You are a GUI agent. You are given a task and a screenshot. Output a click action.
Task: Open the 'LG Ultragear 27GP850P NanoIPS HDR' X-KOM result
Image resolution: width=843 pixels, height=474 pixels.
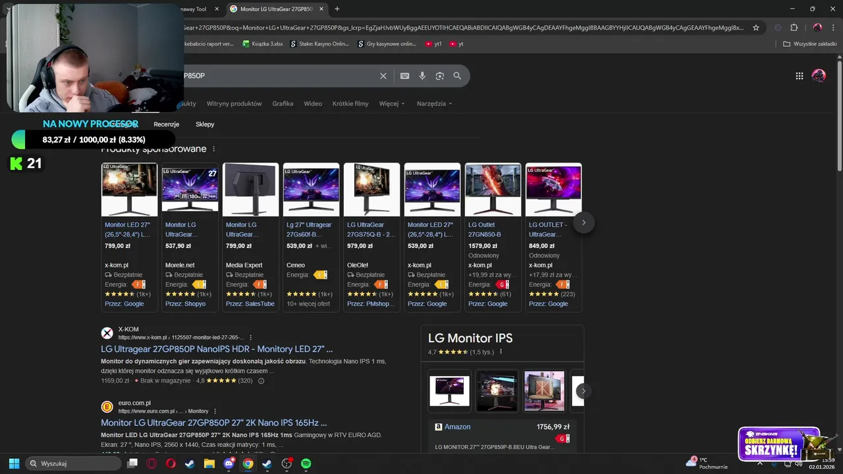click(x=217, y=349)
